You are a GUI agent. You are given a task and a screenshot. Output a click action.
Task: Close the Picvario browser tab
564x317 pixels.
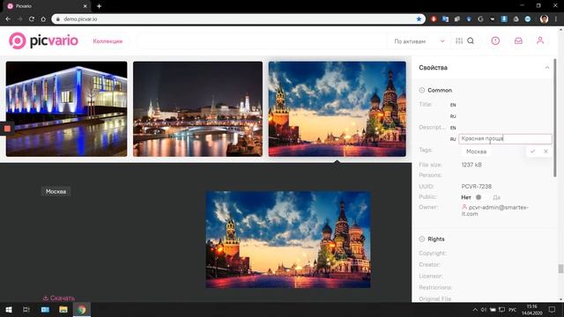pos(85,6)
